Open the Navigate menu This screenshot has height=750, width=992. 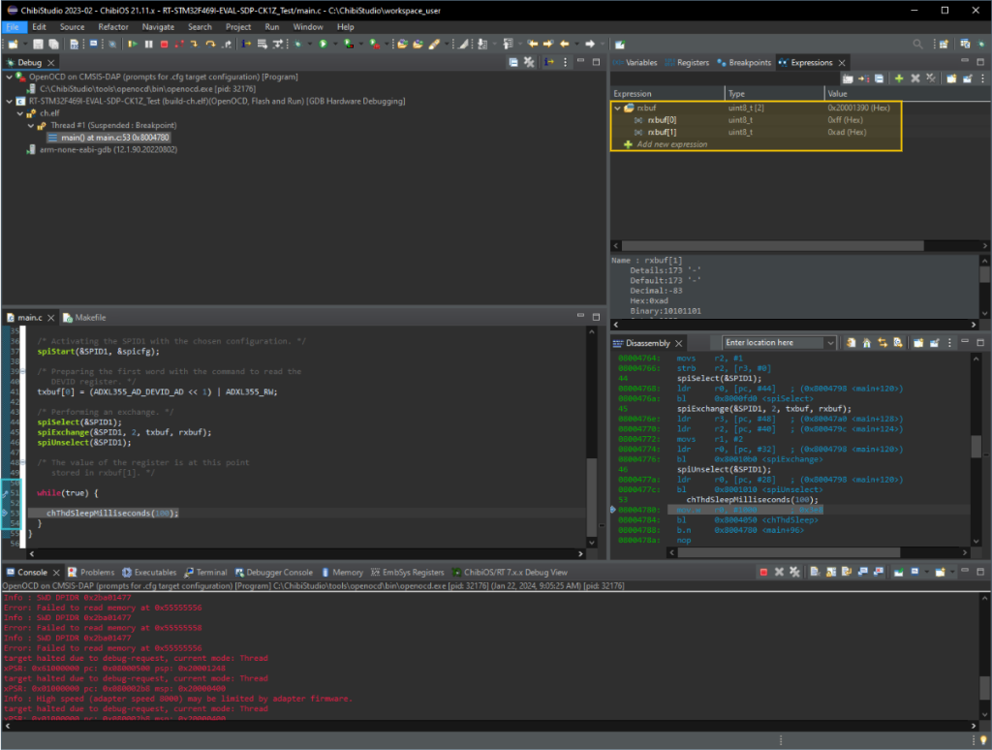point(158,27)
